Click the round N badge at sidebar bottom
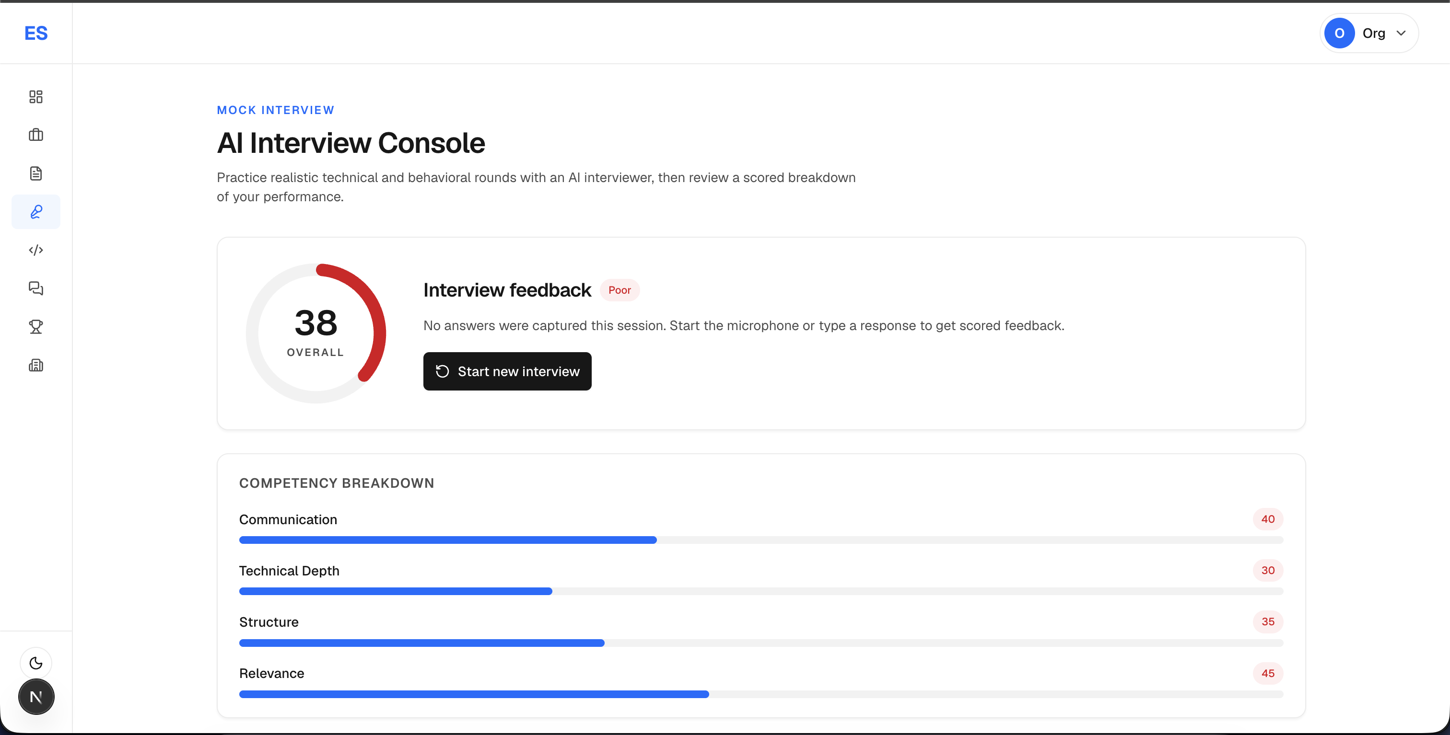Viewport: 1450px width, 735px height. click(x=36, y=697)
